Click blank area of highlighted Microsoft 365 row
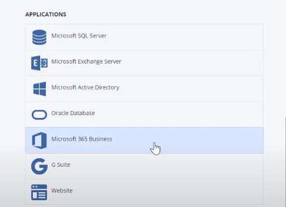This screenshot has width=286, height=207. coord(208,141)
